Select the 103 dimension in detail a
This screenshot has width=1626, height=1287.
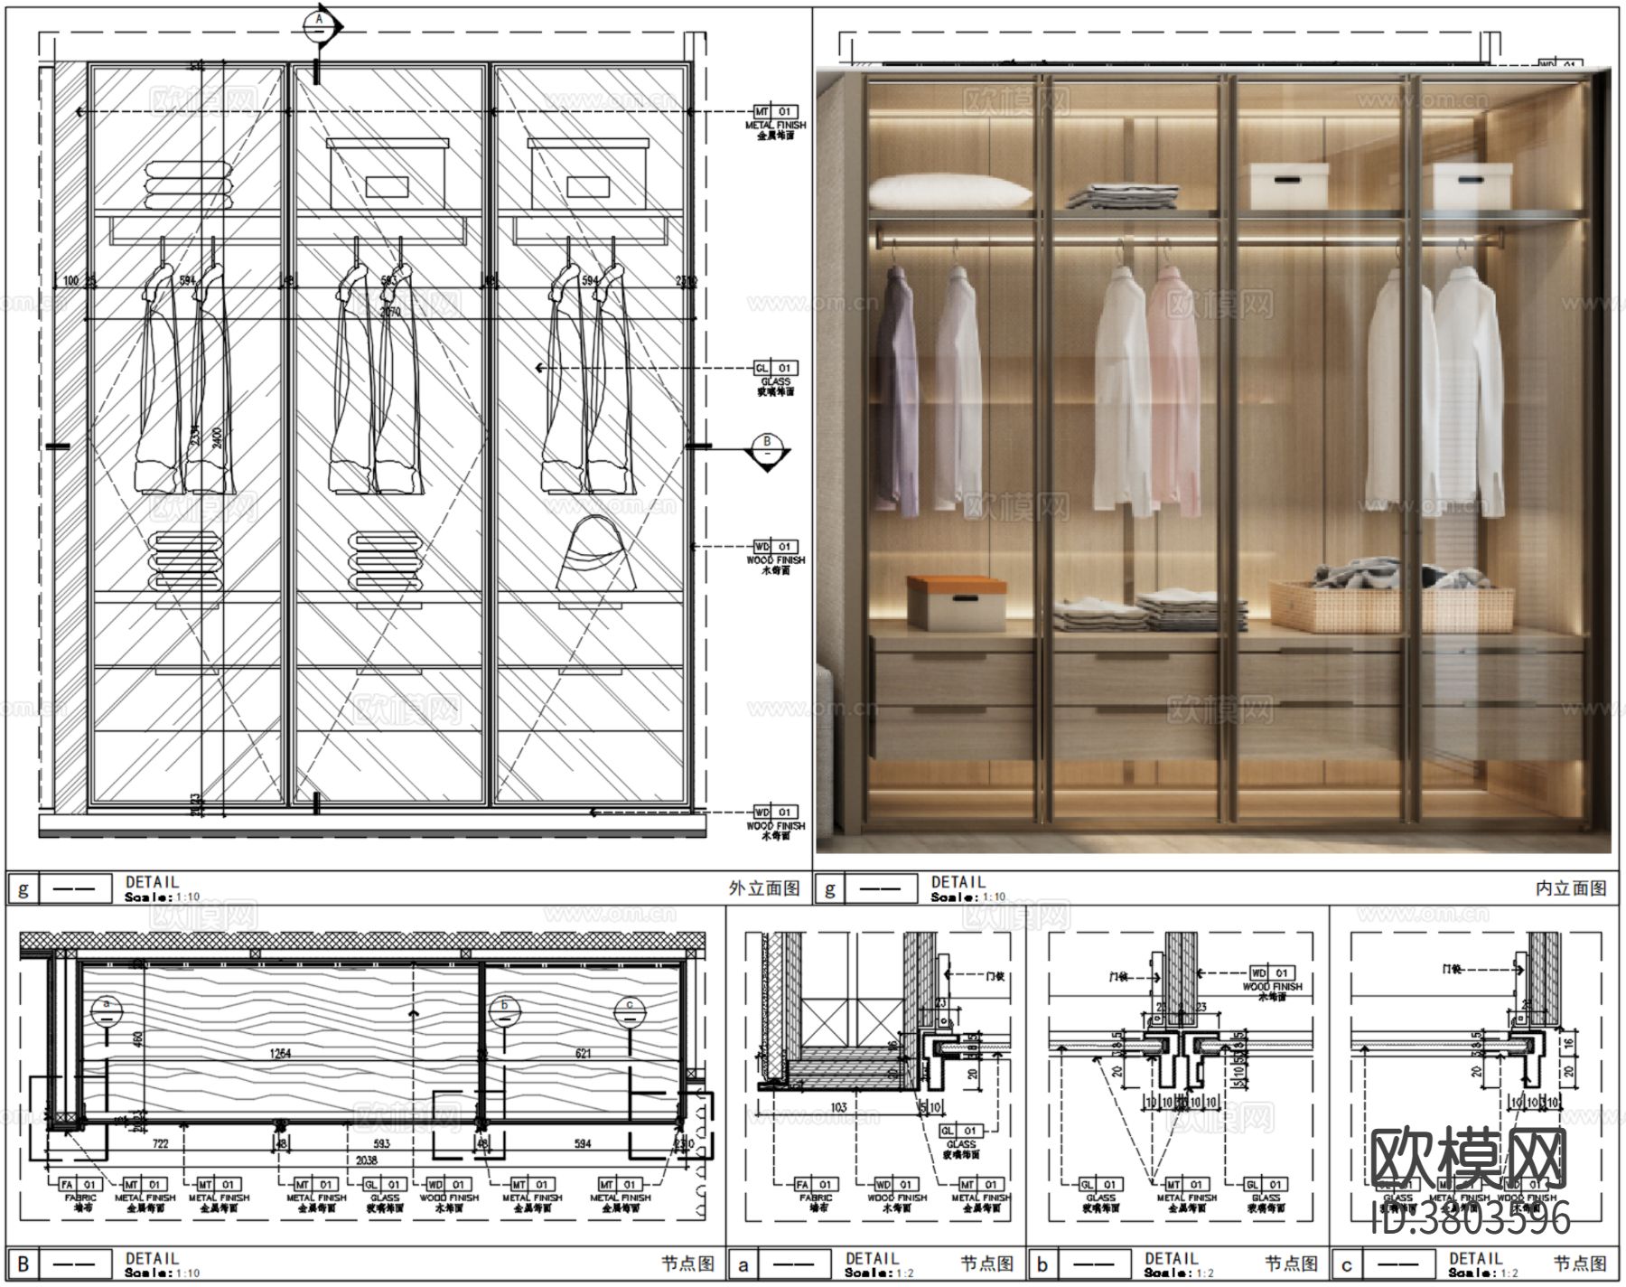[x=837, y=1107]
